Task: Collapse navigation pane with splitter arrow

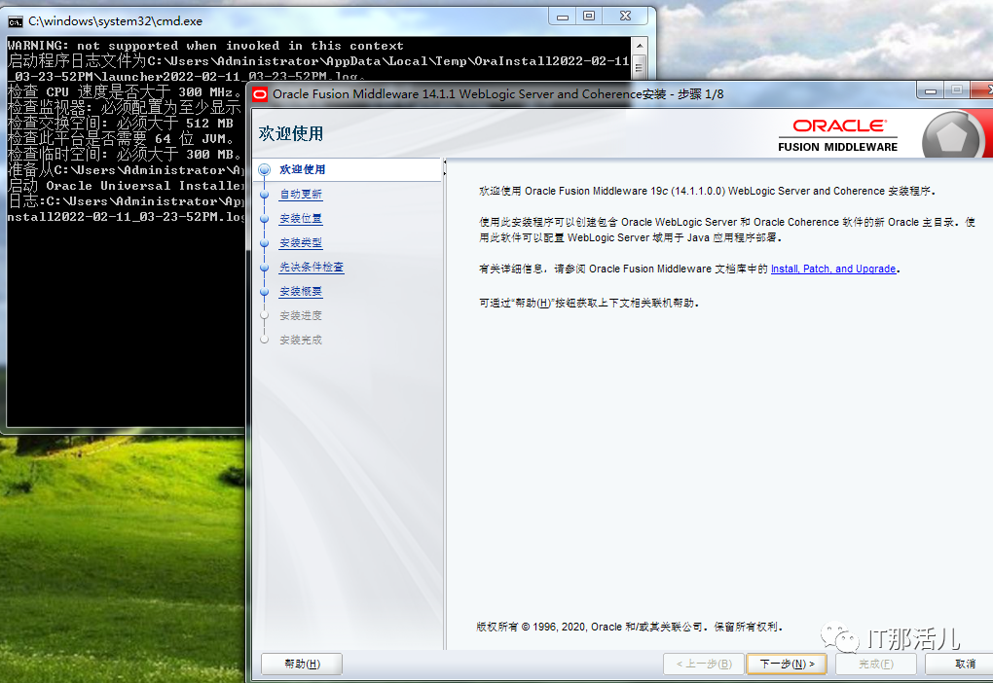Action: (445, 162)
